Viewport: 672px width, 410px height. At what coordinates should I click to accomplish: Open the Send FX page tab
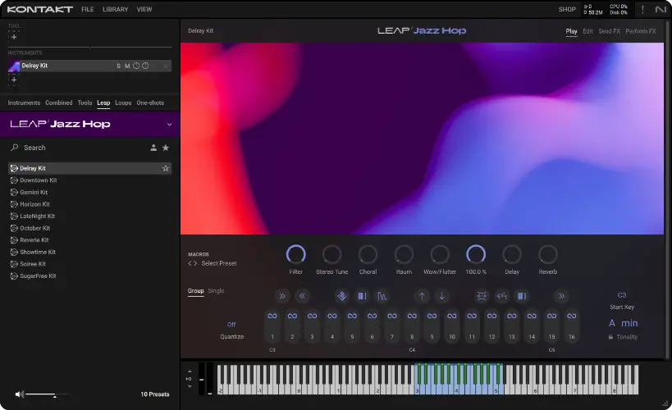[609, 31]
